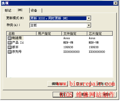Click 199938 under 文件指定 column
Screen dimensions: 120x101
[x=68, y=47]
